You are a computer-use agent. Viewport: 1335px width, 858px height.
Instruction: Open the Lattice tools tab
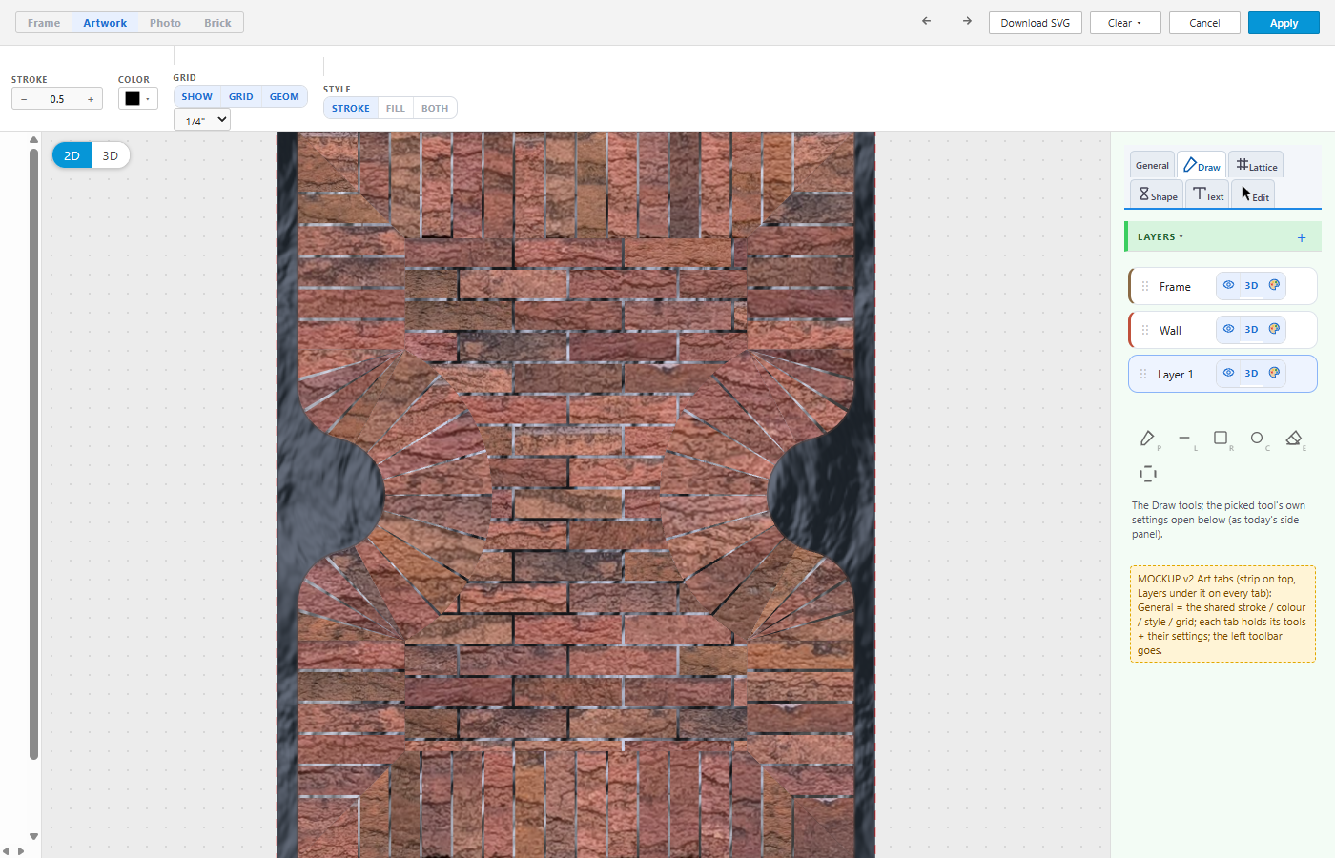[1256, 165]
